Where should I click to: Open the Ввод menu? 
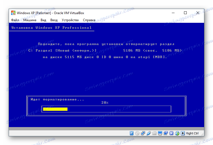[x=54, y=20]
